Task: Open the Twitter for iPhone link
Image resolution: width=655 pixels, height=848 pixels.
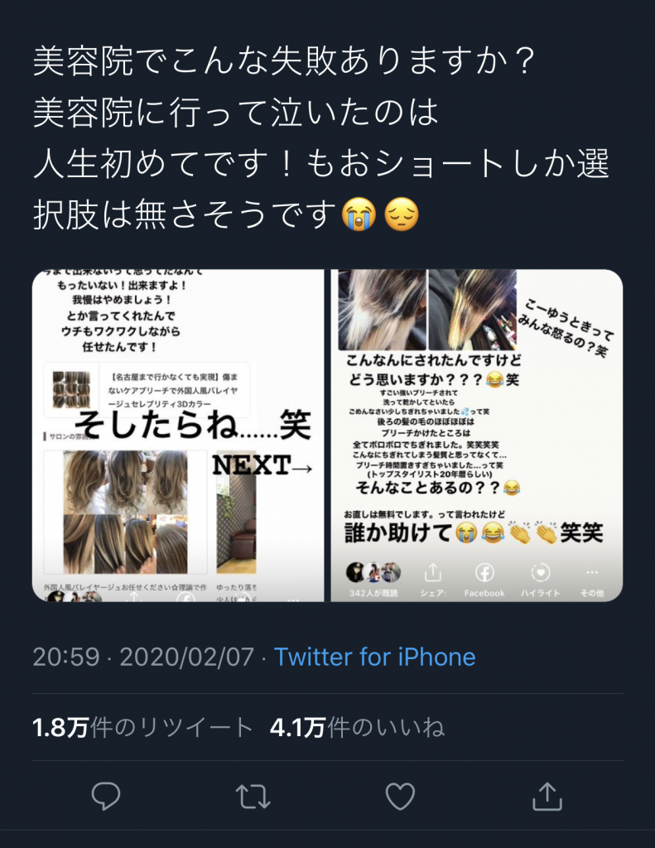Action: (375, 657)
